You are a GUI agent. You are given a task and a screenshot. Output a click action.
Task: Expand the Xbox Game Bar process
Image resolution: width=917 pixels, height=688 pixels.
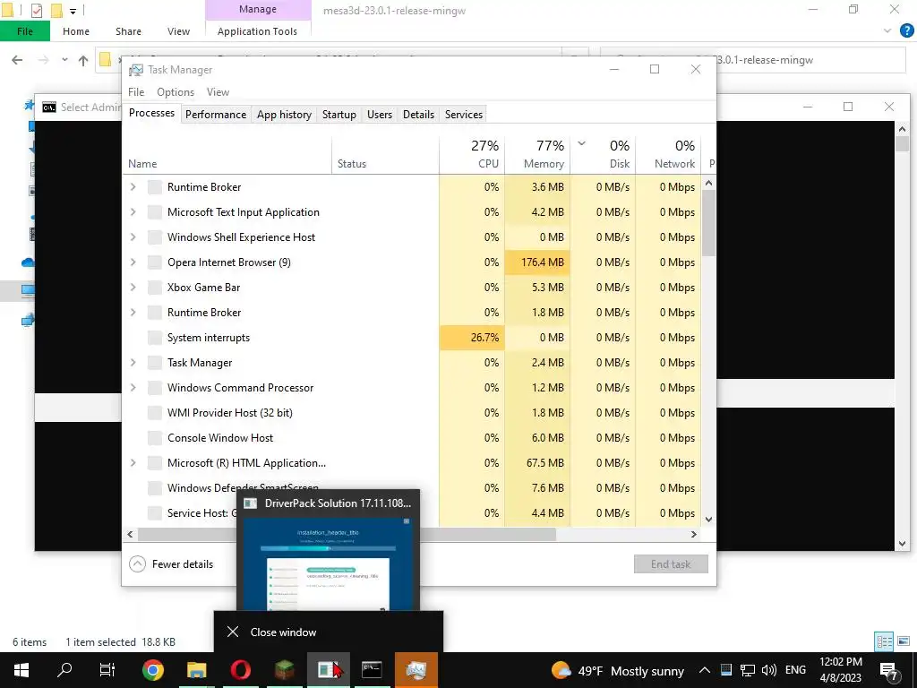coord(133,288)
